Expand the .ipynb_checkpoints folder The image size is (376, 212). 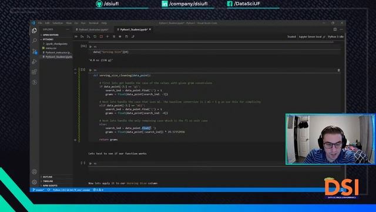pos(56,44)
